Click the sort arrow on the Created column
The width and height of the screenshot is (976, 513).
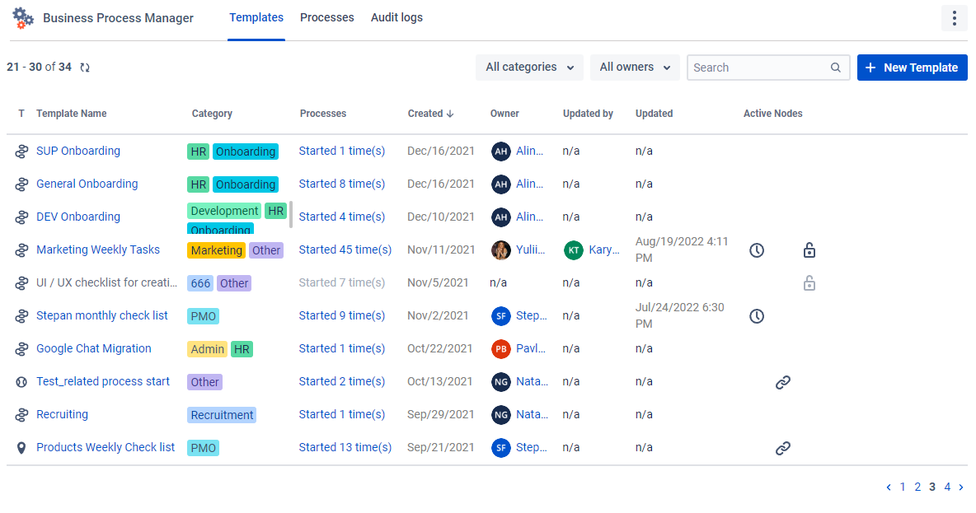[450, 113]
